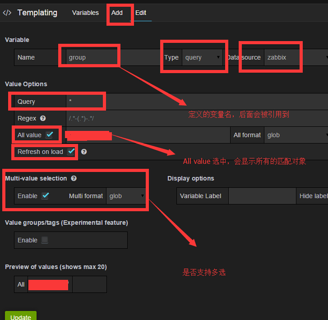Click the Name field containing group
Image resolution: width=328 pixels, height=320 pixels.
113,57
